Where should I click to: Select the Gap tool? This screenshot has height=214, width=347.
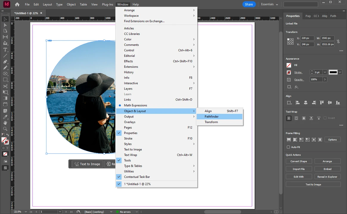[5, 37]
